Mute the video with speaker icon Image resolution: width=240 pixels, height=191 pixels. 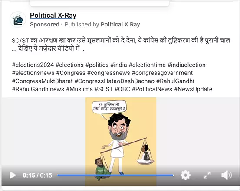click(227, 175)
